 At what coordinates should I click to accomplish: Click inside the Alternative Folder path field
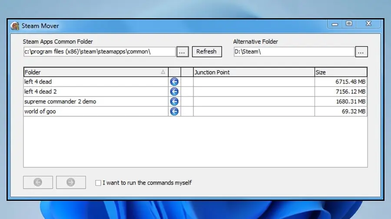click(293, 52)
